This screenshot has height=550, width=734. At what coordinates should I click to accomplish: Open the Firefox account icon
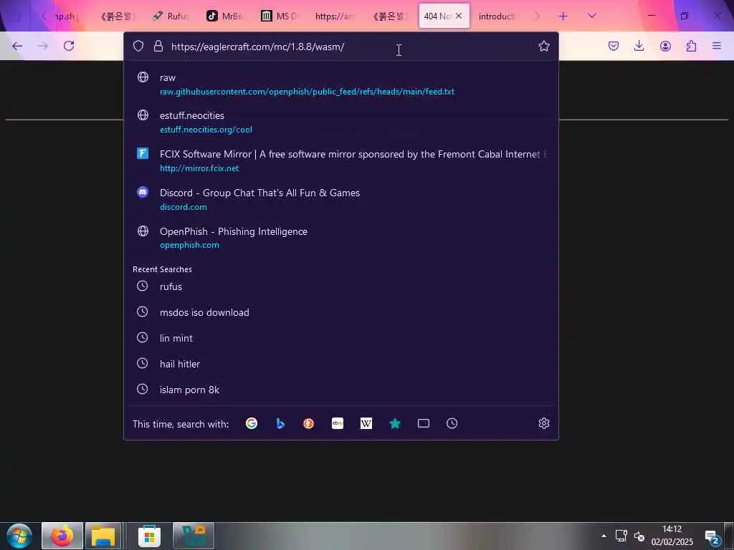pos(665,46)
